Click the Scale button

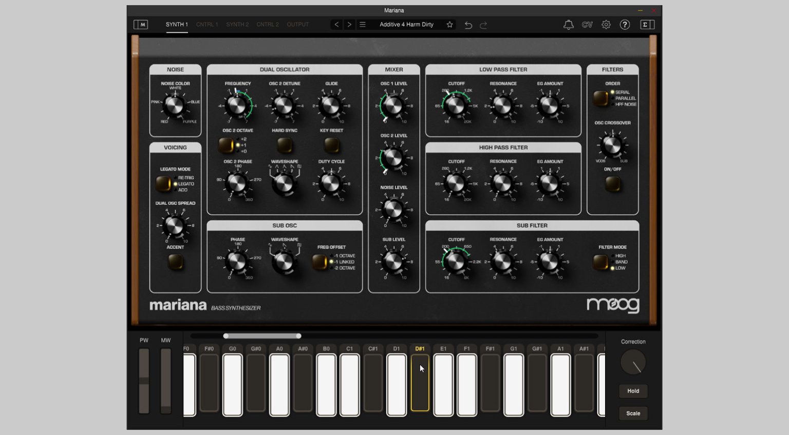633,413
